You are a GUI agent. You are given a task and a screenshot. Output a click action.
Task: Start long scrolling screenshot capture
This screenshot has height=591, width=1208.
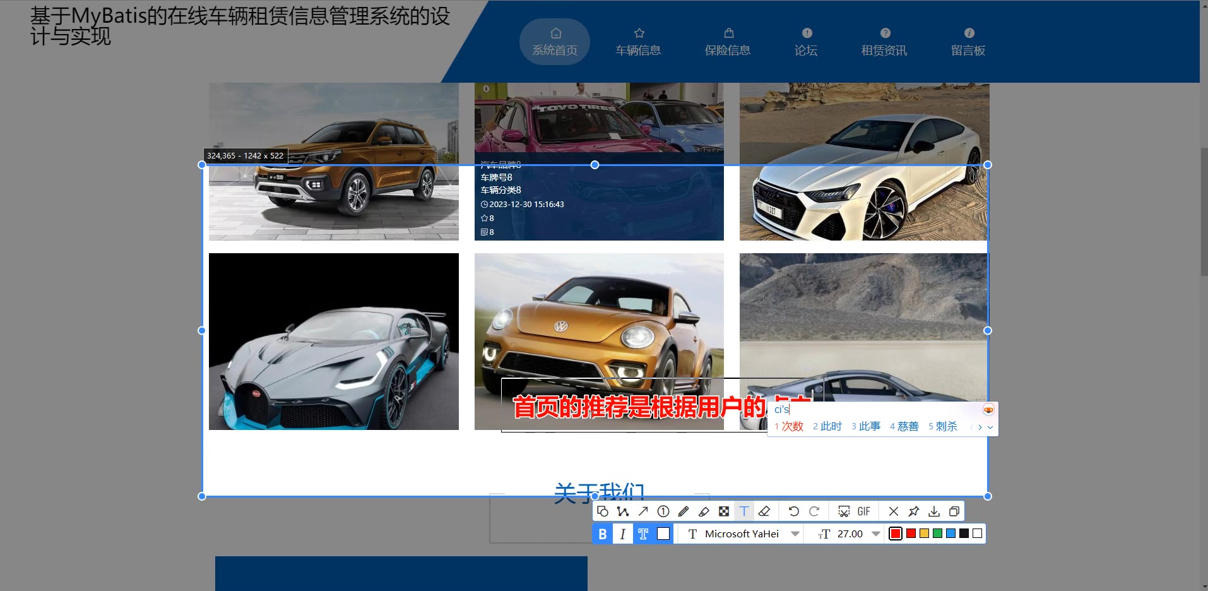coord(844,511)
